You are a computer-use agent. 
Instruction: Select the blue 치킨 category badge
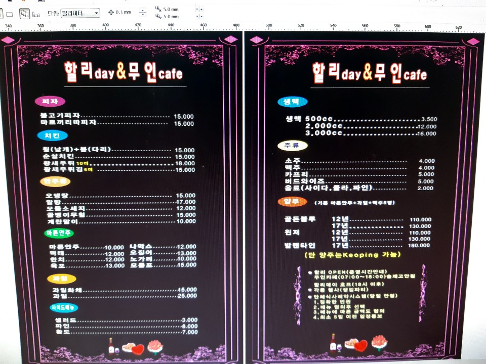click(52, 135)
